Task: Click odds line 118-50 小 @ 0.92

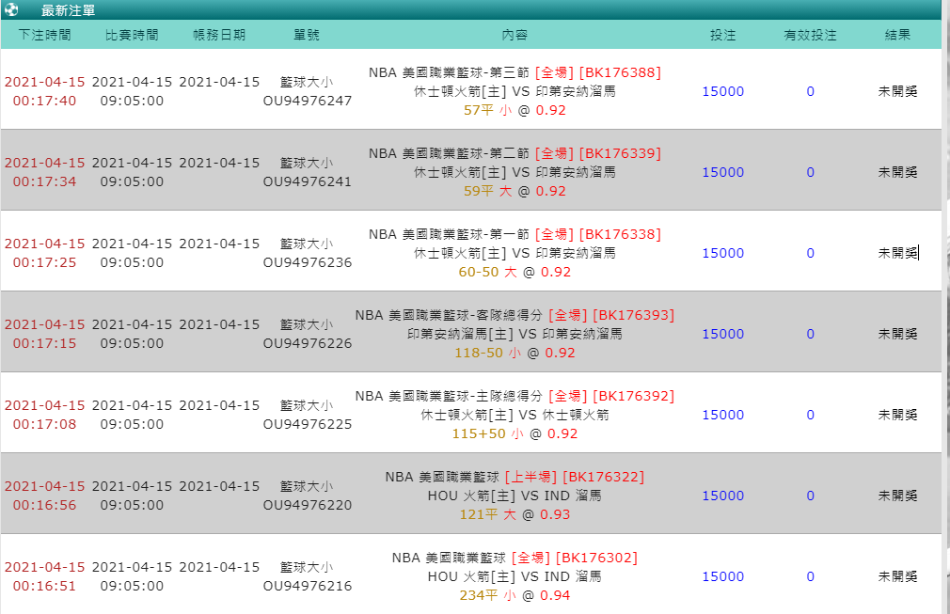Action: [515, 353]
